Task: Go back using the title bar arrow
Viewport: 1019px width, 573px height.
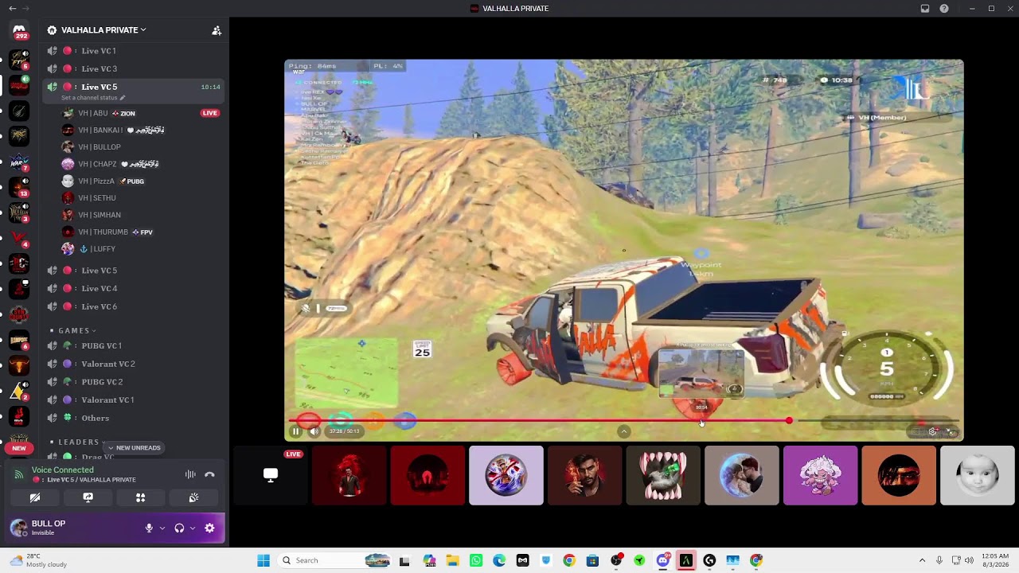Action: click(12, 8)
